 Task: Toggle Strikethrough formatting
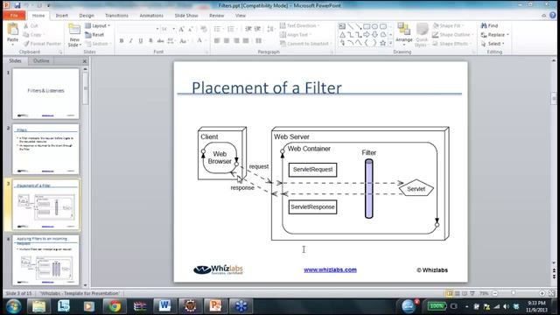(160, 41)
